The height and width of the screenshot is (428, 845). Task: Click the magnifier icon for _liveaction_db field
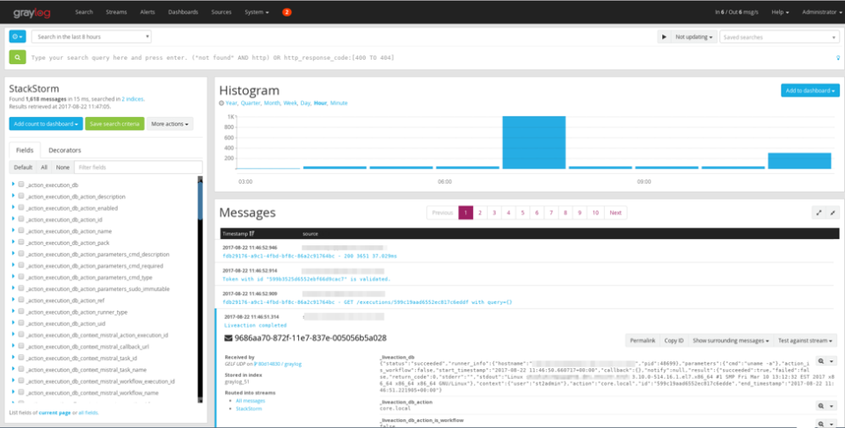pos(820,361)
